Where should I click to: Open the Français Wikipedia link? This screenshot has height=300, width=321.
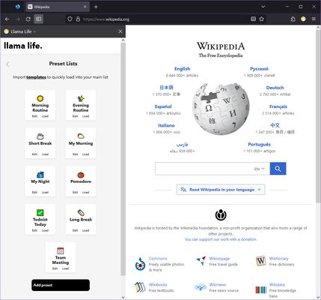pos(278,106)
